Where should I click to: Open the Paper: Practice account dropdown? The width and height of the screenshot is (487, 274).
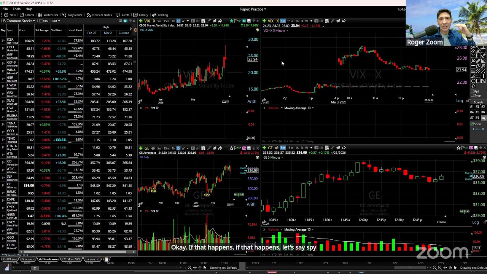coord(253,9)
